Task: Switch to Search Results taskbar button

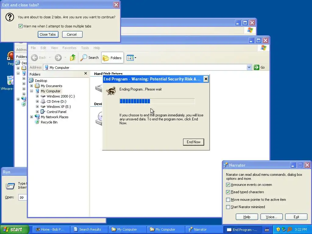Action: click(89, 229)
